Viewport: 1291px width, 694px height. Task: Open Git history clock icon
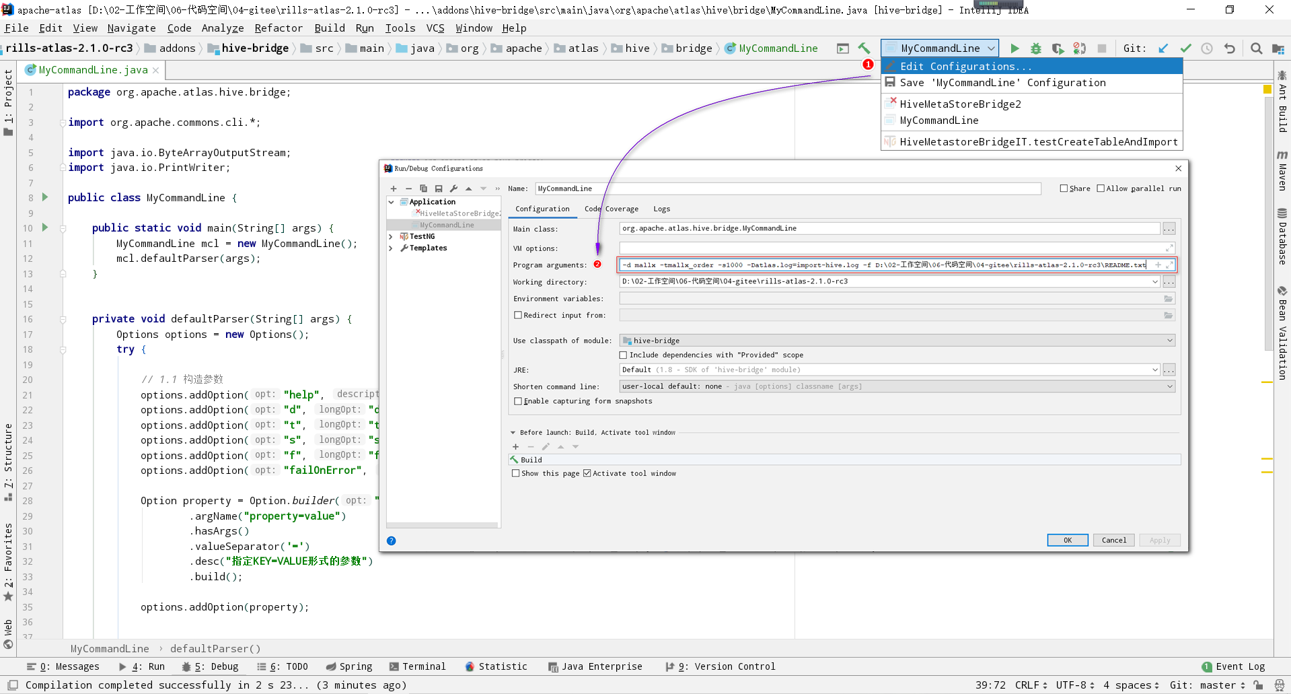coord(1207,48)
